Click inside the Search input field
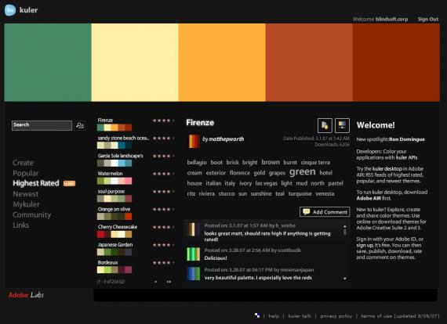Screen dimensions: 447x324 (42, 125)
